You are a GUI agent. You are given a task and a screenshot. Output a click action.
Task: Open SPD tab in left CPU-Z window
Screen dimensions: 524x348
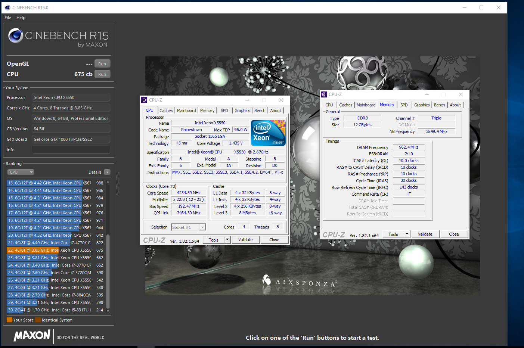(224, 111)
